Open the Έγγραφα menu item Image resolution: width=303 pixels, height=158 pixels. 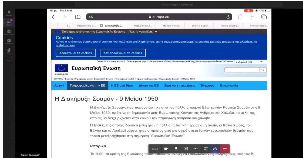(207, 86)
